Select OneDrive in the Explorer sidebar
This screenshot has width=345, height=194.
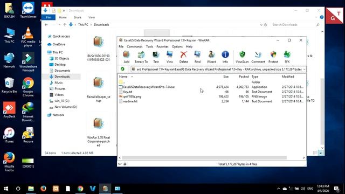[x=57, y=44]
